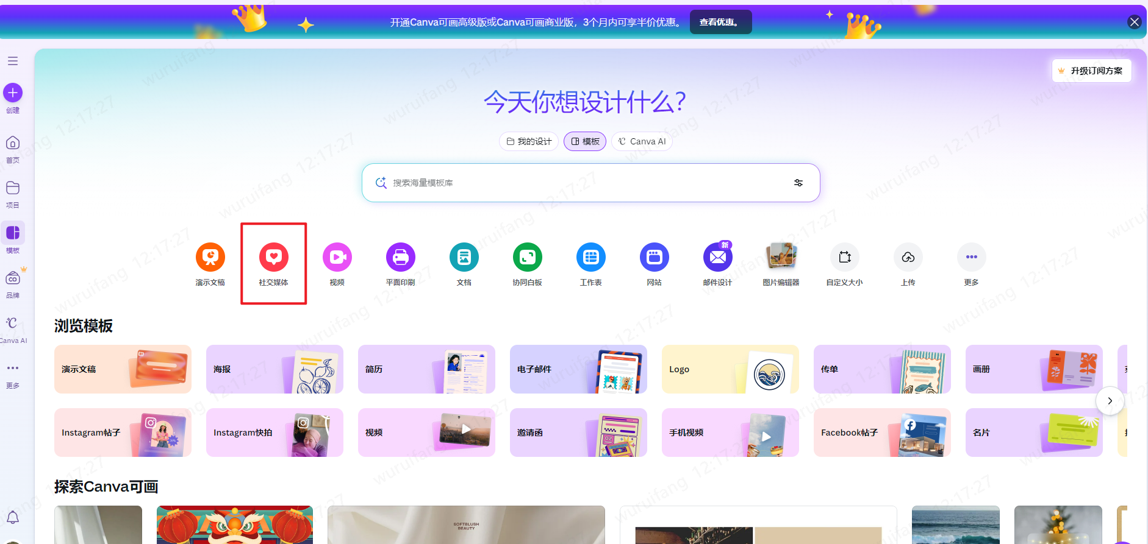Choose the Sheets (工作表) icon

(x=591, y=257)
